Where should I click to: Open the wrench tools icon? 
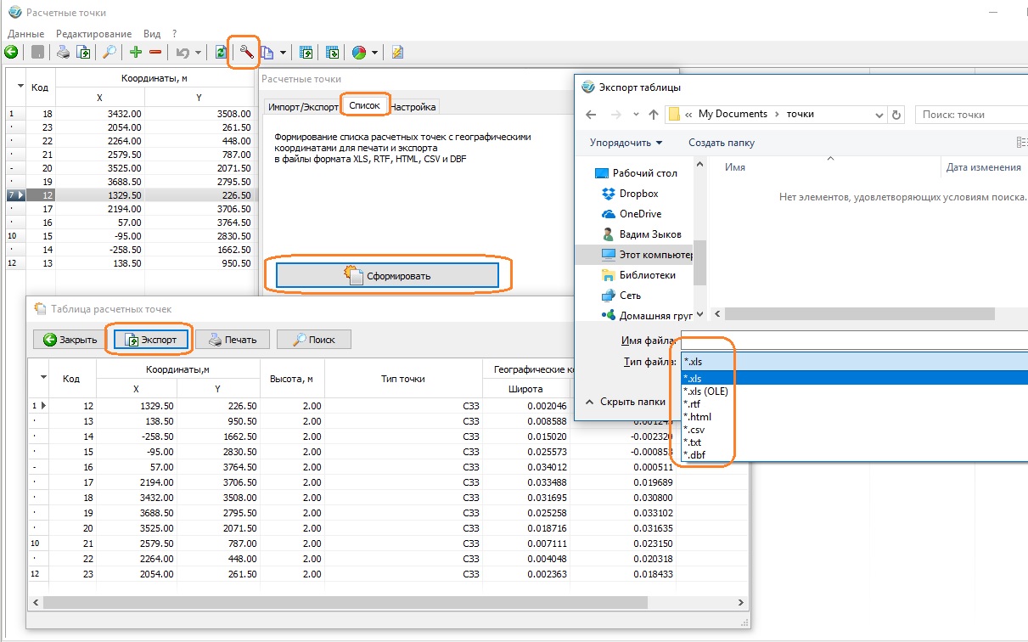coord(246,52)
